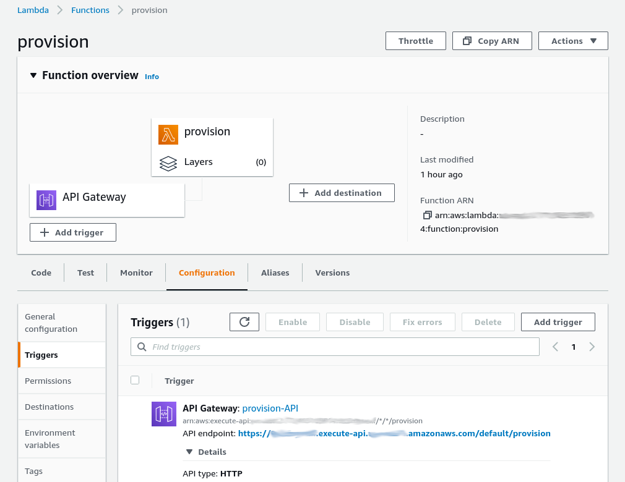Click the Enable trigger button
Screen dimensions: 625x482
click(293, 322)
